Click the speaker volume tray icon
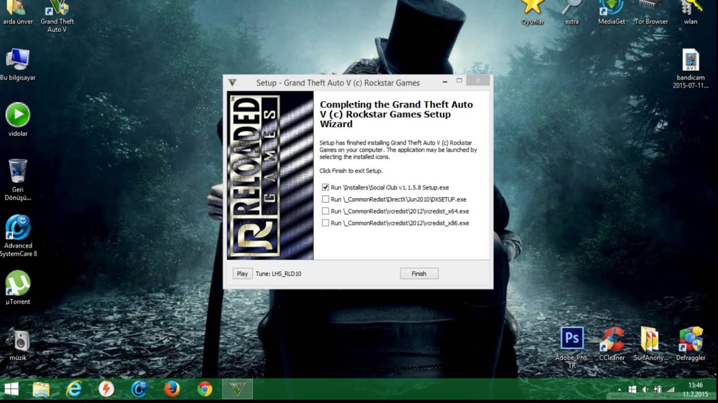The width and height of the screenshot is (718, 403). 645,389
